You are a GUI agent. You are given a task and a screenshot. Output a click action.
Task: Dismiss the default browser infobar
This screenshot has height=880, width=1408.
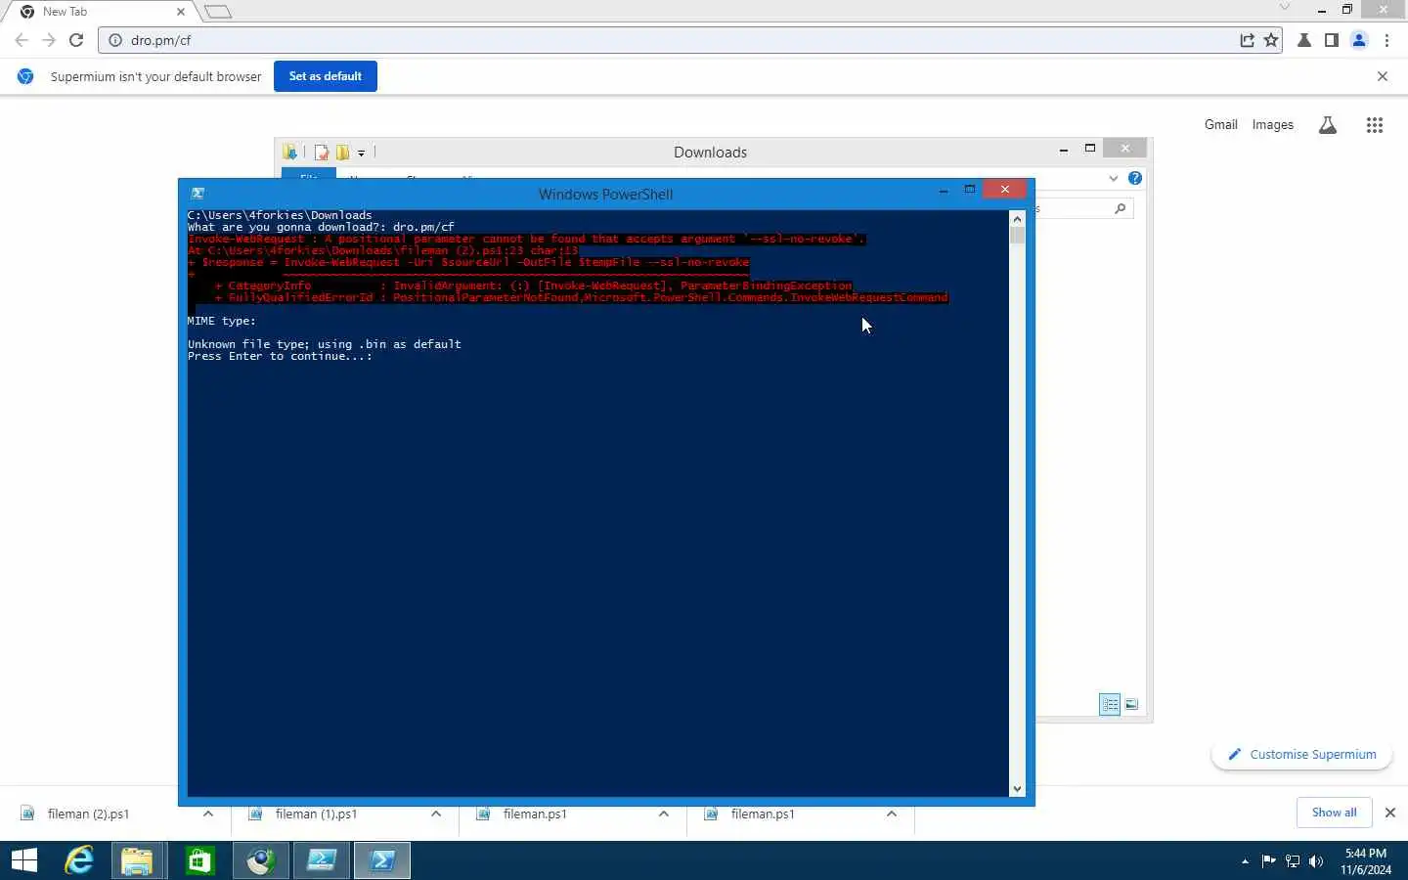1383,76
